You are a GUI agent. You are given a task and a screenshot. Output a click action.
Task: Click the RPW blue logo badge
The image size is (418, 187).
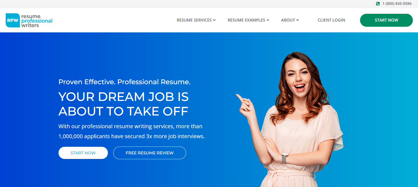(13, 20)
